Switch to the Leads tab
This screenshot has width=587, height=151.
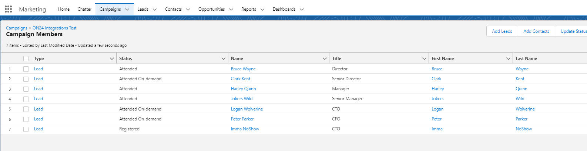[143, 9]
